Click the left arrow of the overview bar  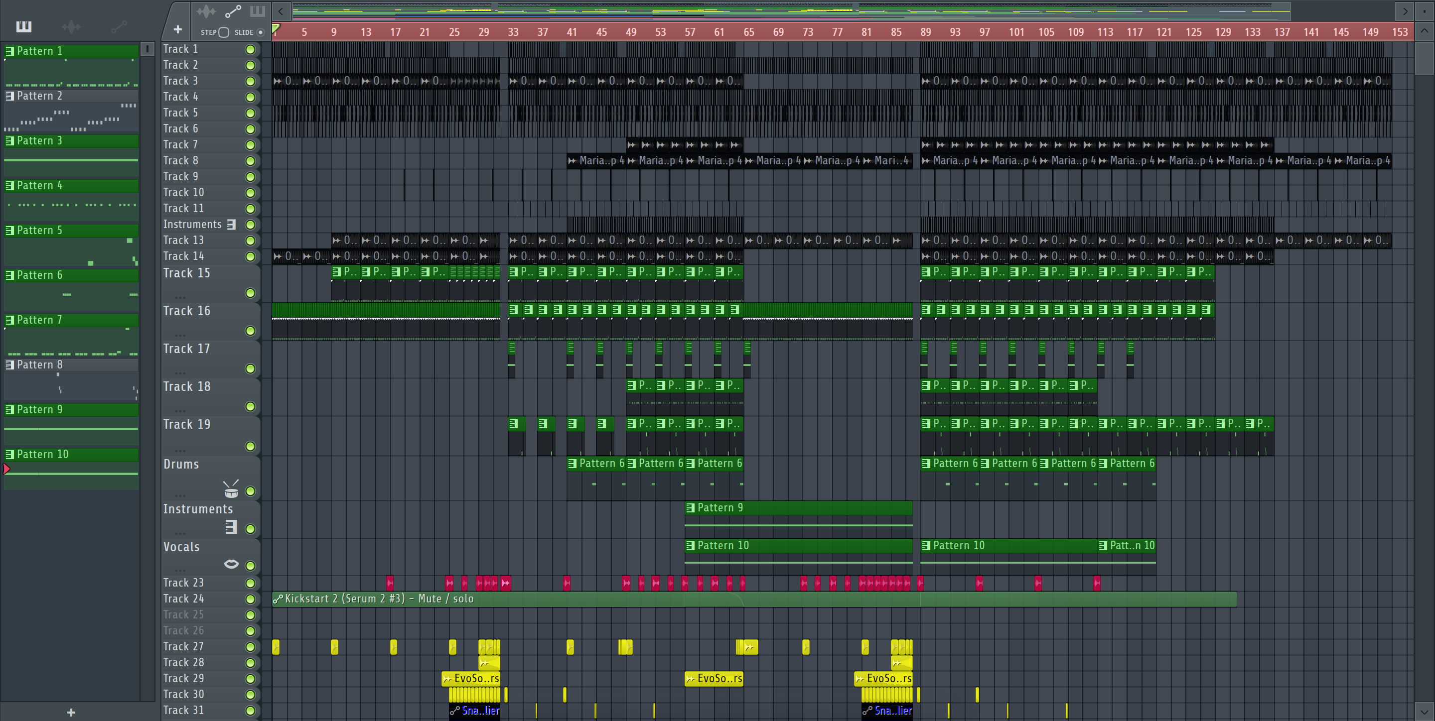281,11
